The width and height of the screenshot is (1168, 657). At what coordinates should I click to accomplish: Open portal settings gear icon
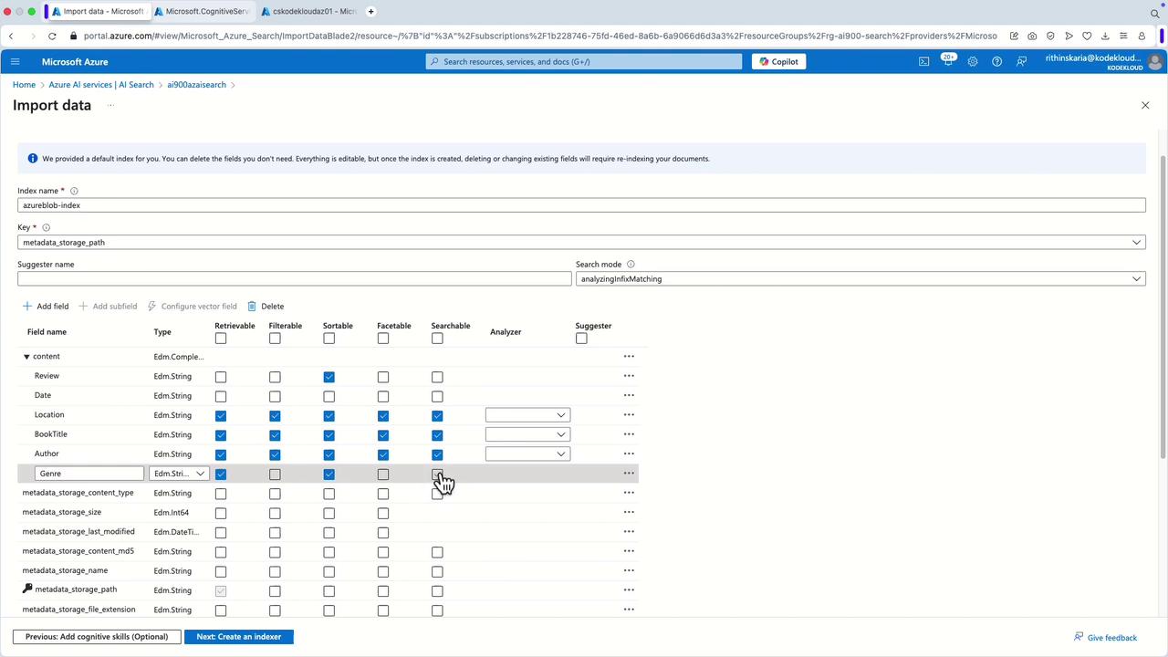pyautogui.click(x=973, y=61)
